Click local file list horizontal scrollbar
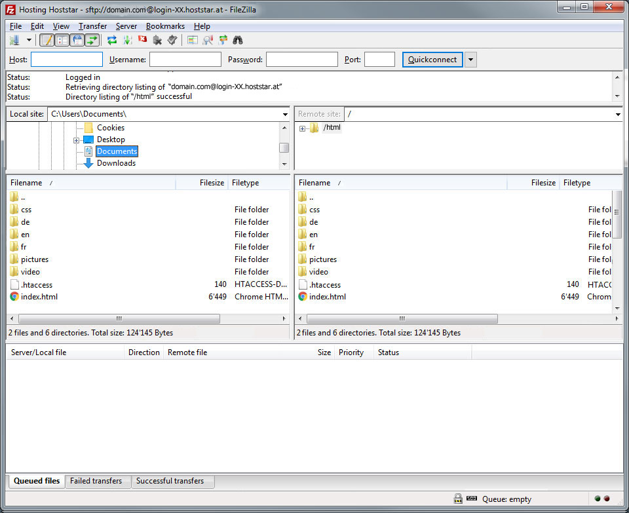 pyautogui.click(x=119, y=319)
